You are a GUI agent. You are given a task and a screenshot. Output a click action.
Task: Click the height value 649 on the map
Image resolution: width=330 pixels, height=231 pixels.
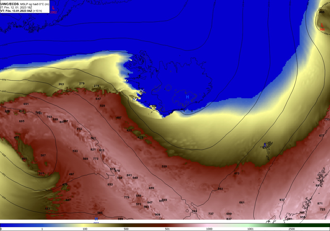(x=135, y=178)
